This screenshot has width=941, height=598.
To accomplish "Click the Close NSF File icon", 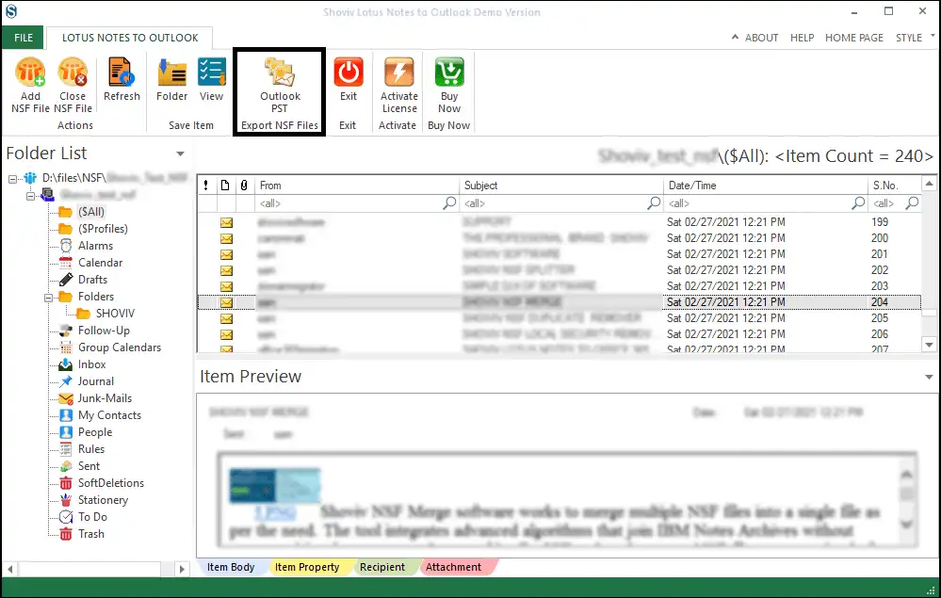I will tap(73, 73).
